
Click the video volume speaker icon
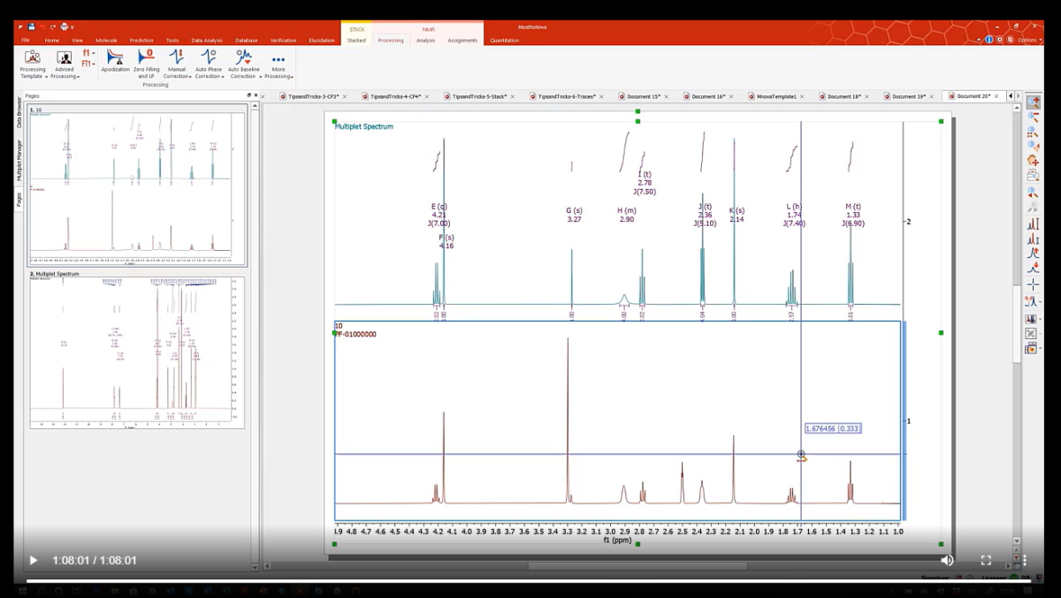point(947,560)
